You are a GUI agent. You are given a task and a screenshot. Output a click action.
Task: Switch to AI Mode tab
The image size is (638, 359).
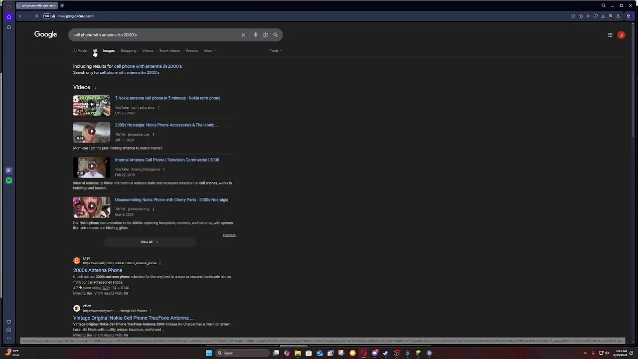coord(80,50)
